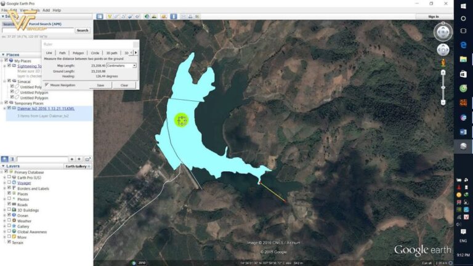Switch to the Circle ruler tab
Image resolution: width=473 pixels, height=266 pixels.
click(x=95, y=53)
